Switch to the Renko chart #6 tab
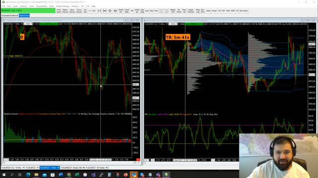 click(x=73, y=168)
